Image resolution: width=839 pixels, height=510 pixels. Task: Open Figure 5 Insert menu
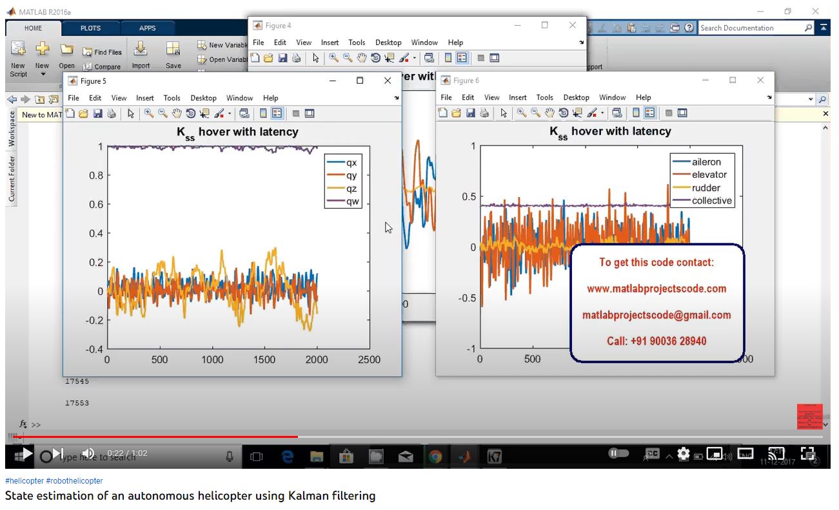[x=145, y=98]
